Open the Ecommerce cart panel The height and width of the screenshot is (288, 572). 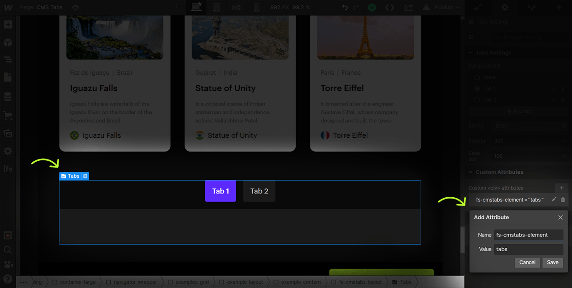coord(8,115)
